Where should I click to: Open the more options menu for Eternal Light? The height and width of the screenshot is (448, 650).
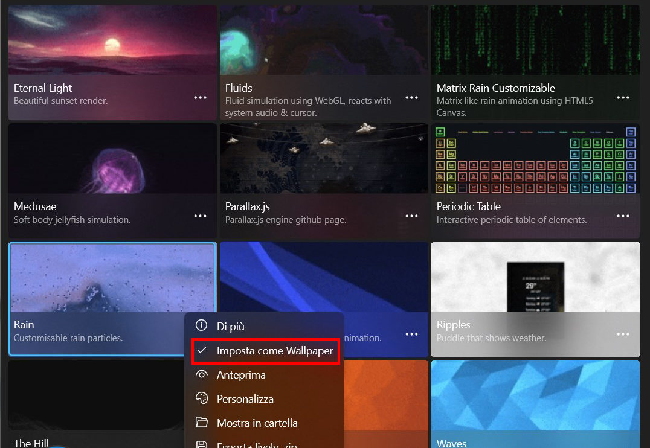click(200, 98)
